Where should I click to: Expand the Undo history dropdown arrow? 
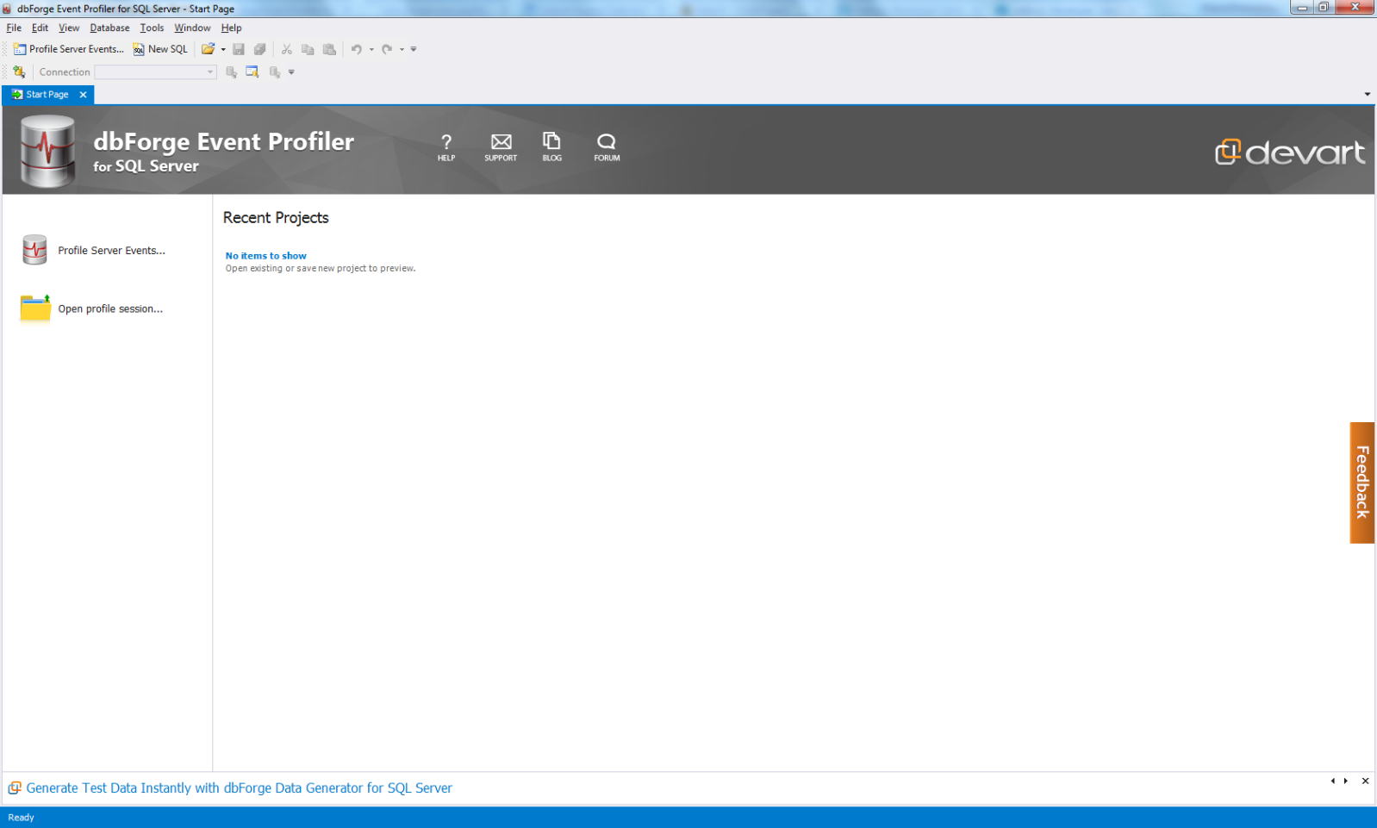point(371,49)
